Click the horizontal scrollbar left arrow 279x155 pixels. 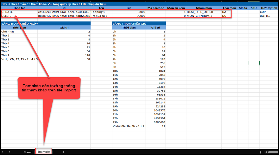tap(266, 152)
